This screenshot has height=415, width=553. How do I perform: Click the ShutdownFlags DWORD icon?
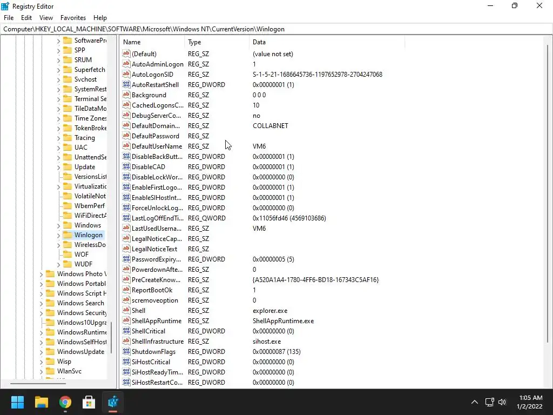point(126,351)
